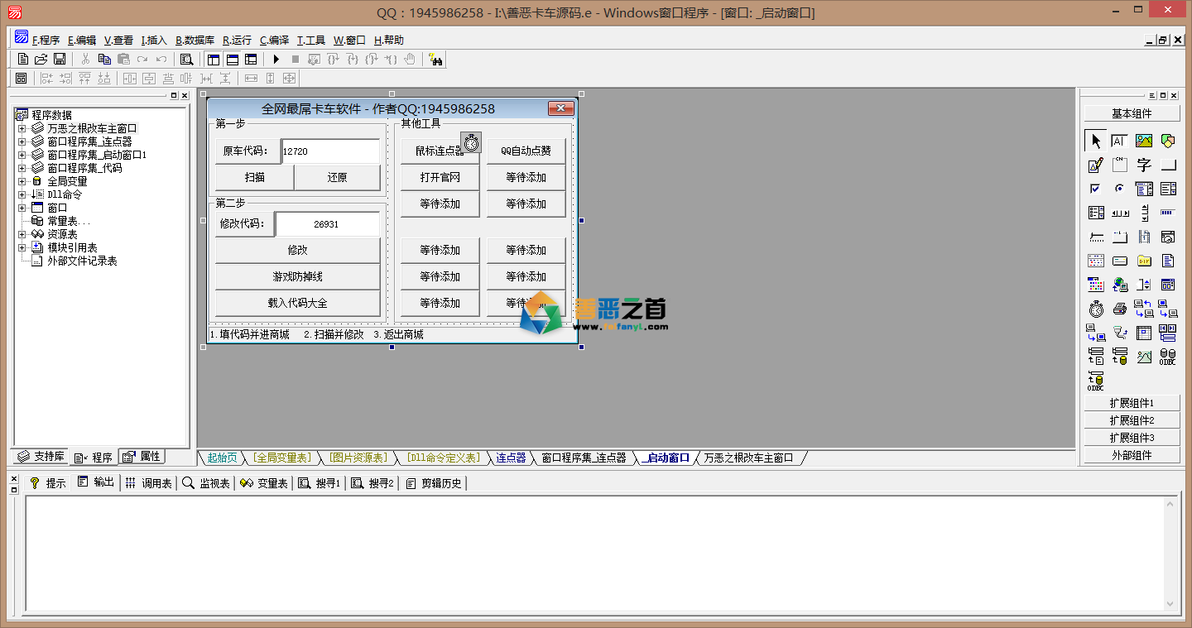Expand the 全局变量 tree node
Image resolution: width=1192 pixels, height=628 pixels.
click(22, 181)
